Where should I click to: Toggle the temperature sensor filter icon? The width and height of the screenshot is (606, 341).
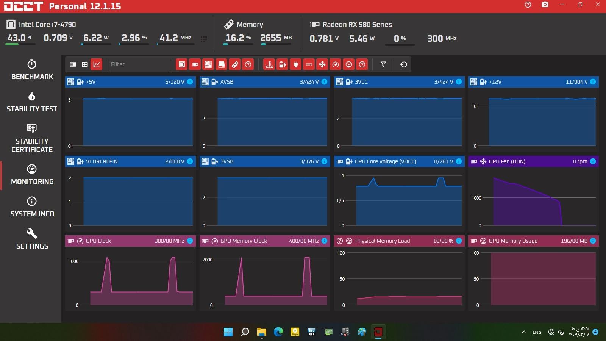click(x=269, y=64)
